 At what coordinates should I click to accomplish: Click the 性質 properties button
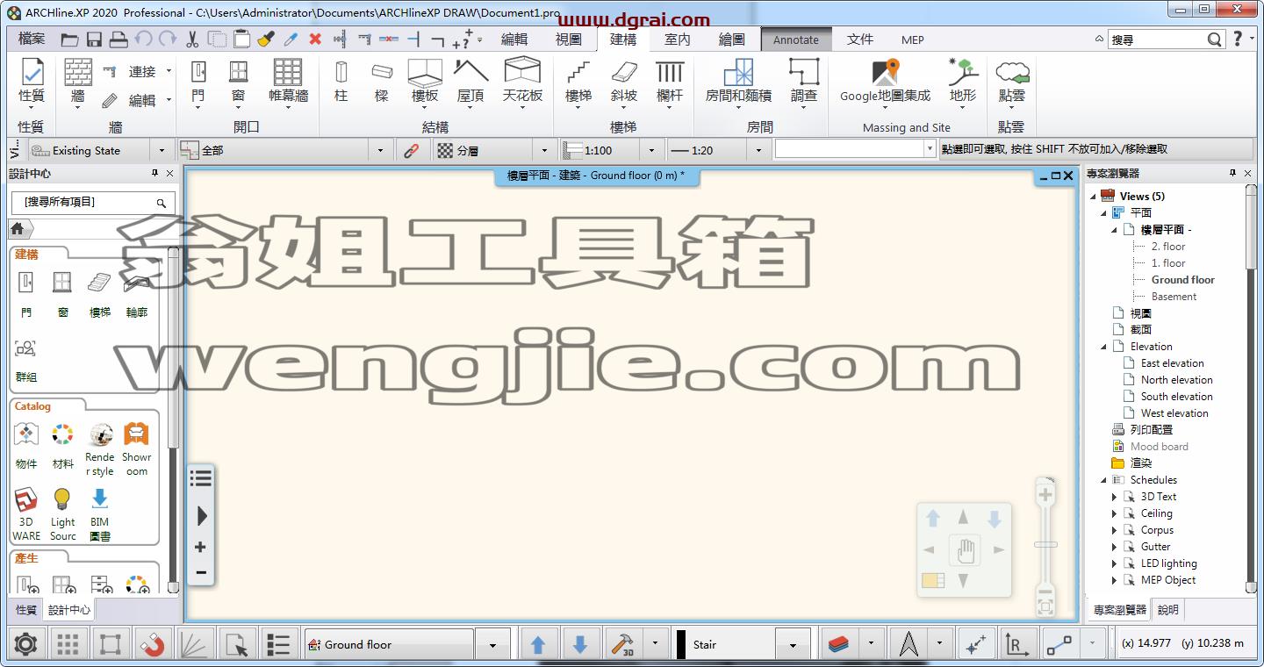click(x=32, y=82)
